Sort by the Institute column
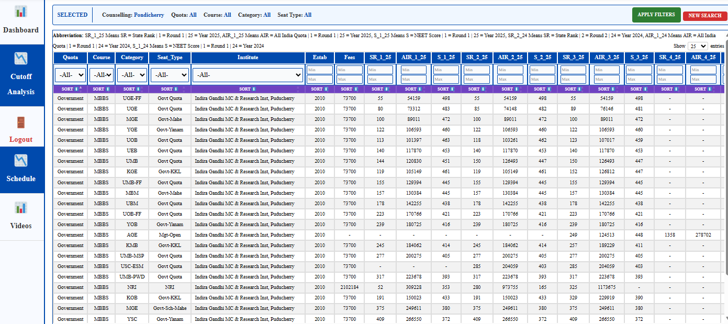This screenshot has width=728, height=324. [x=248, y=89]
